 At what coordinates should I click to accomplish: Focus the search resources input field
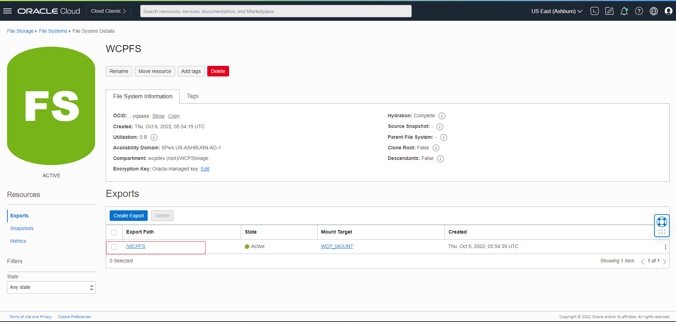(276, 11)
